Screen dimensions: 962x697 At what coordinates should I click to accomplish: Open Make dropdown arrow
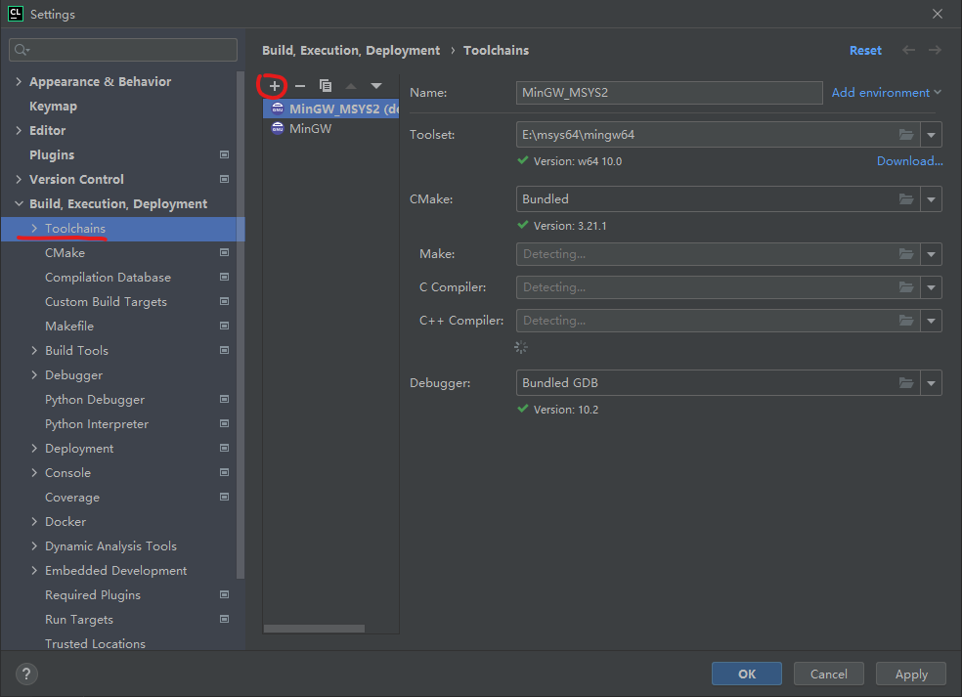coord(932,254)
